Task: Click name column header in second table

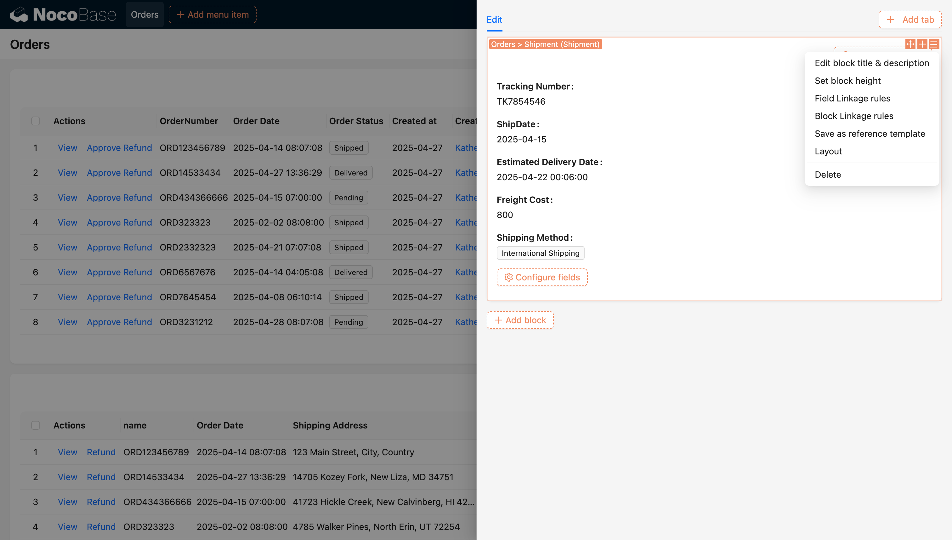Action: pyautogui.click(x=135, y=425)
